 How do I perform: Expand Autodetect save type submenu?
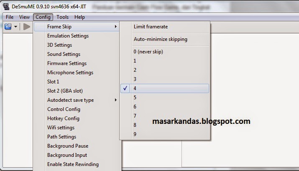(x=77, y=100)
